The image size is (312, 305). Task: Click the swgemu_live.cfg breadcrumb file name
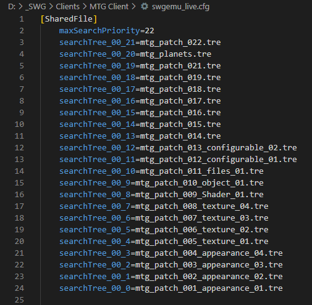click(x=180, y=7)
